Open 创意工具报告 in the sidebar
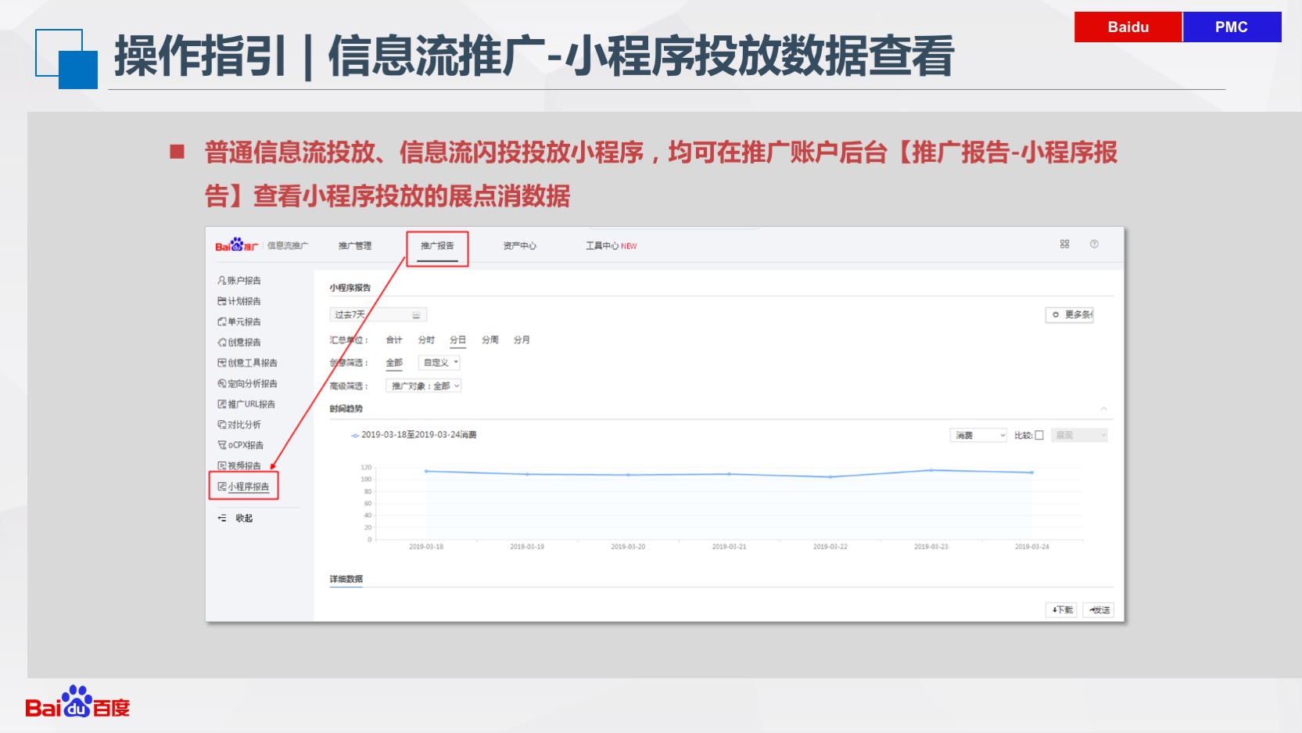 coord(247,363)
